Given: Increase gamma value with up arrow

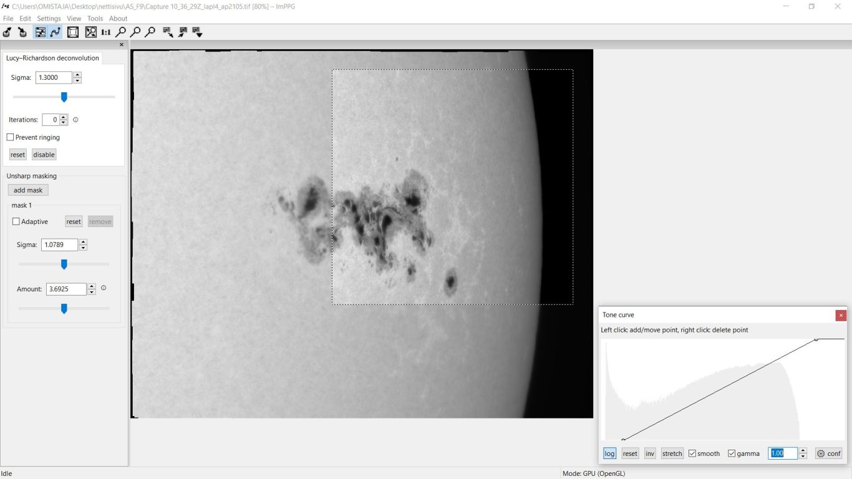Looking at the screenshot, I should pyautogui.click(x=803, y=451).
